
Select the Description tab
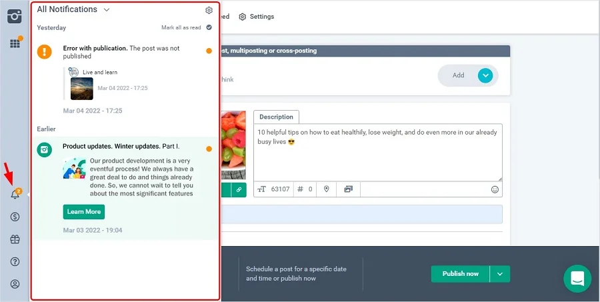276,117
